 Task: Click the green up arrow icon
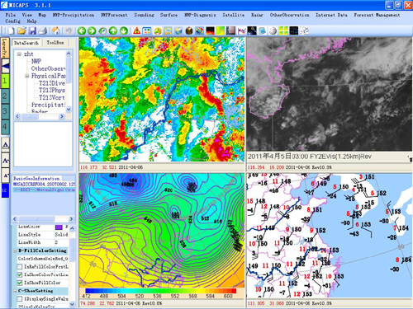(x=113, y=30)
